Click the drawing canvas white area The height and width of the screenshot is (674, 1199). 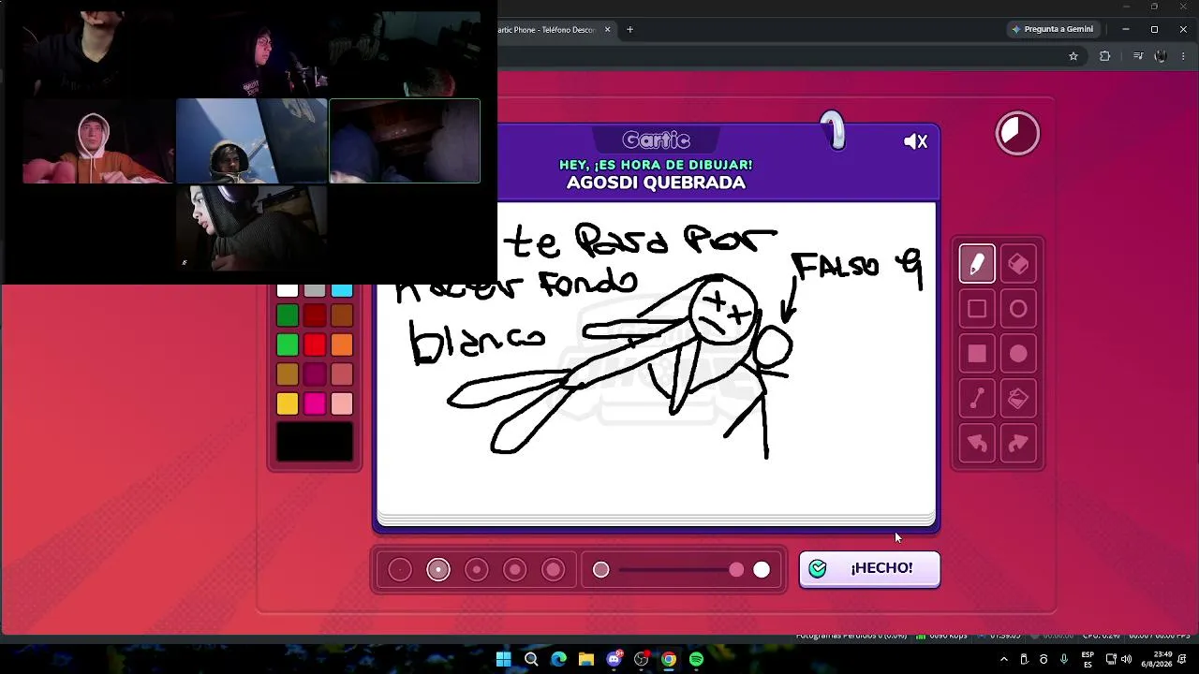click(x=656, y=359)
